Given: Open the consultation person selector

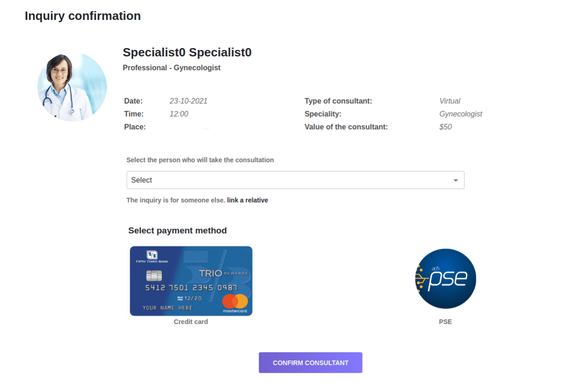Looking at the screenshot, I should pos(295,180).
